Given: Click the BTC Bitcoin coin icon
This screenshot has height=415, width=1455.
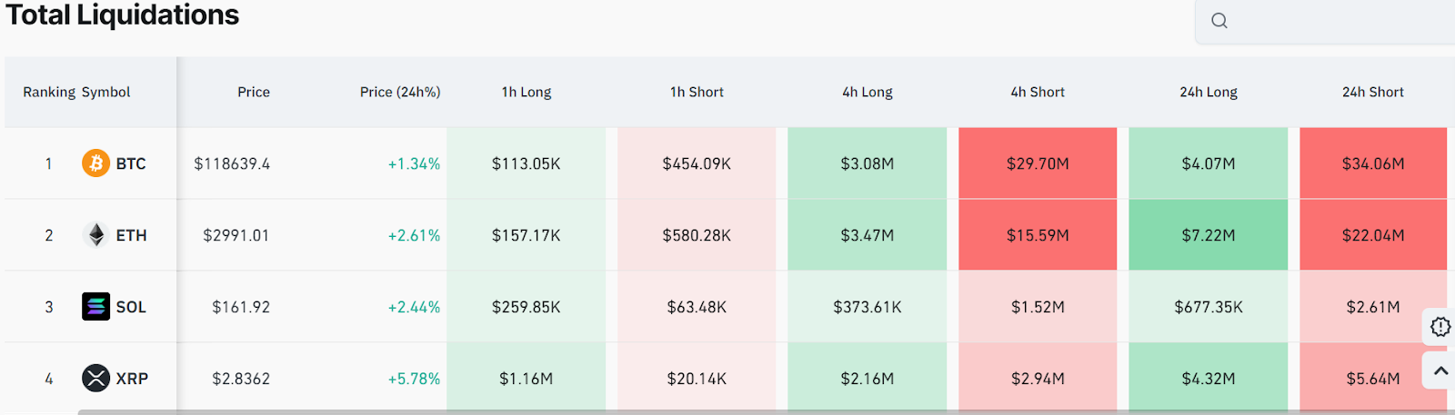Looking at the screenshot, I should coord(95,163).
